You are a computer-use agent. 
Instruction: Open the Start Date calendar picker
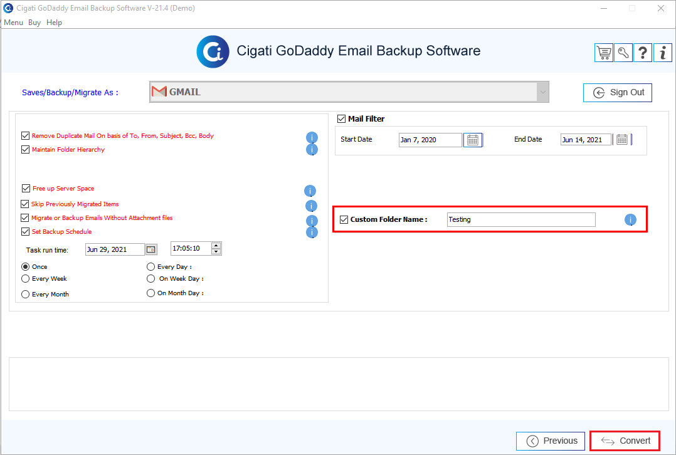(x=473, y=140)
